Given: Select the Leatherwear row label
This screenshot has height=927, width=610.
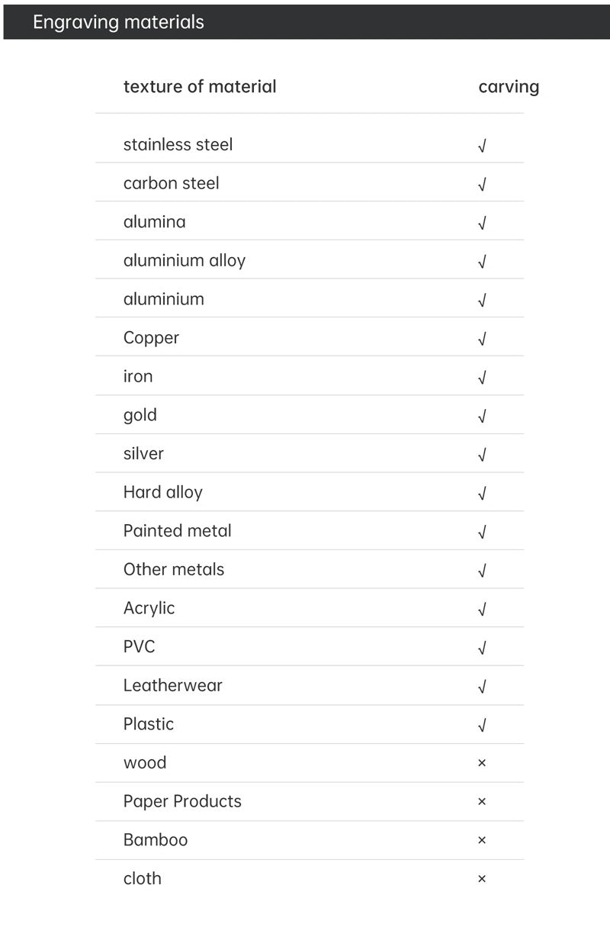Looking at the screenshot, I should pos(173,685).
